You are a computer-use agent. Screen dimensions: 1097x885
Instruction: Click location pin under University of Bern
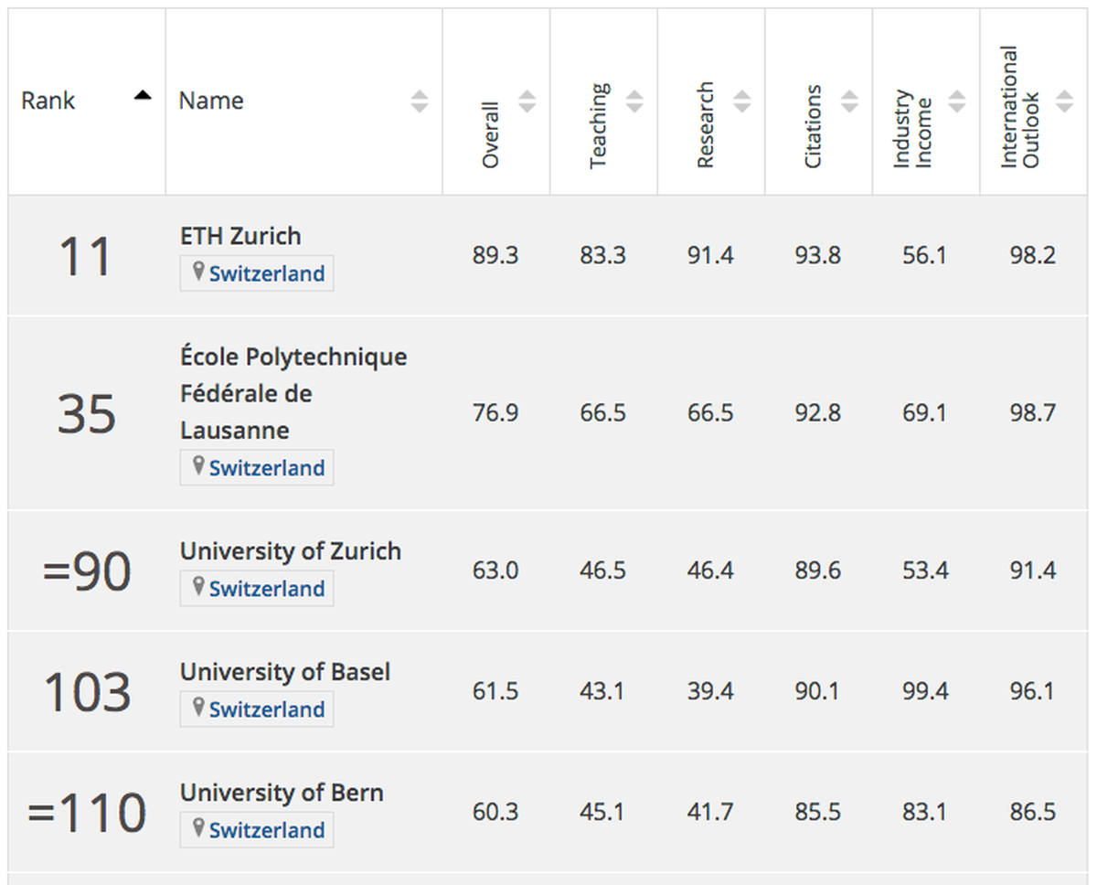coord(198,827)
